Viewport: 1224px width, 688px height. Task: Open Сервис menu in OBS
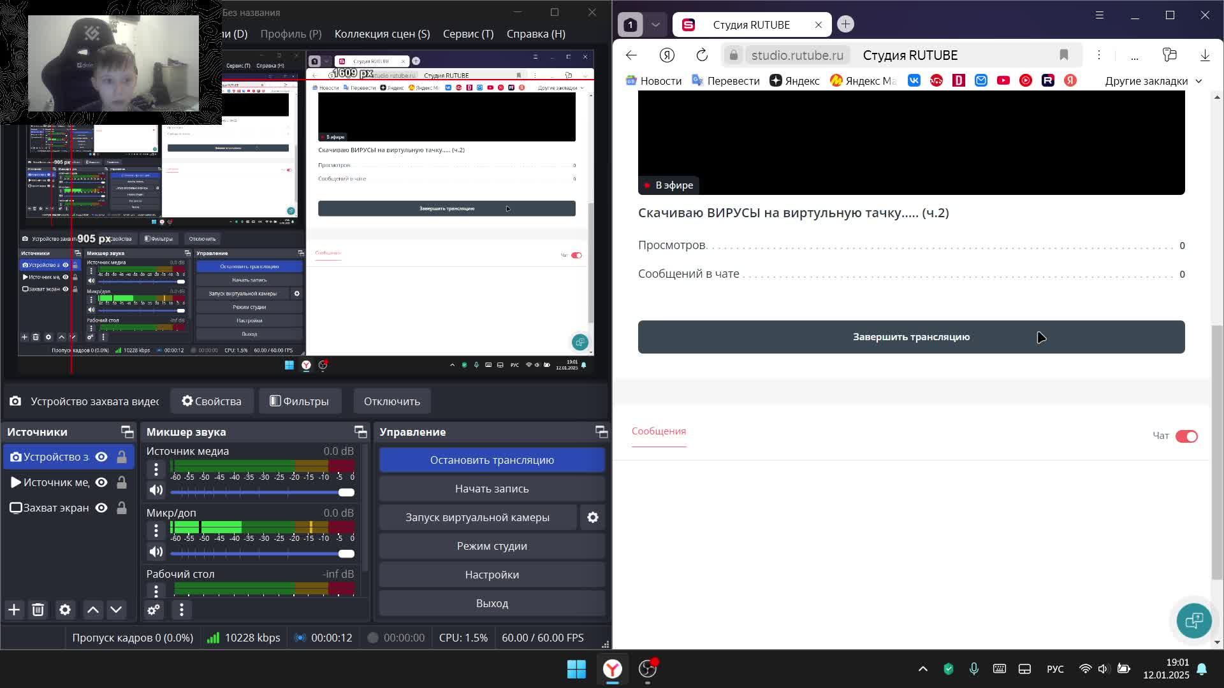point(468,34)
